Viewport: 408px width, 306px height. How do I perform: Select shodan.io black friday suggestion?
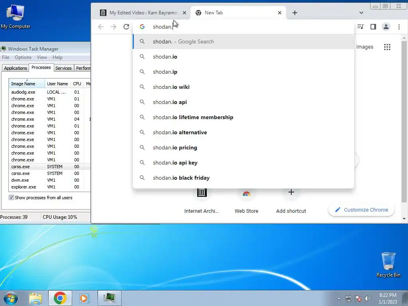(x=243, y=178)
